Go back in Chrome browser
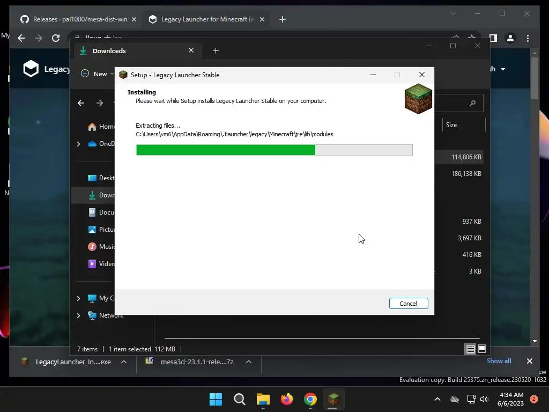The height and width of the screenshot is (412, 549). pyautogui.click(x=21, y=38)
